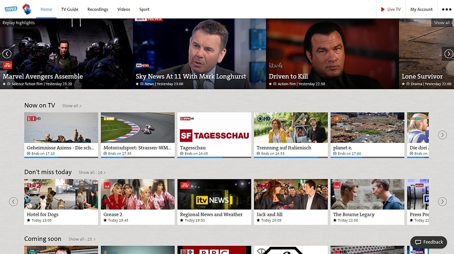Click 'Today 20:05' under Jack and Jill
The width and height of the screenshot is (454, 254).
(x=271, y=220)
